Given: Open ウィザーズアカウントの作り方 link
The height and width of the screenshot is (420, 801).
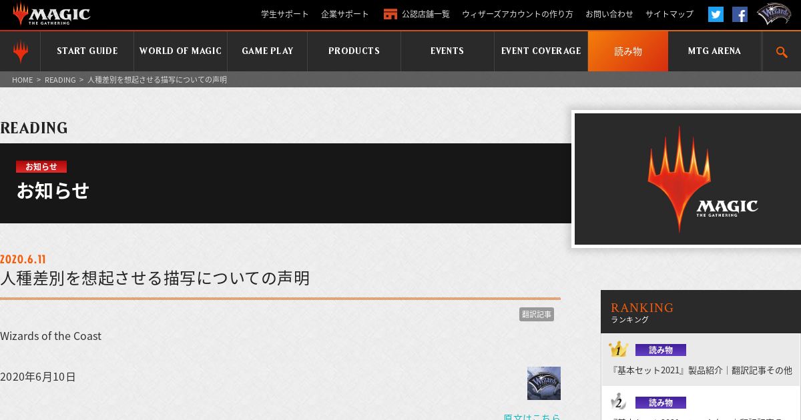Looking at the screenshot, I should (517, 14).
